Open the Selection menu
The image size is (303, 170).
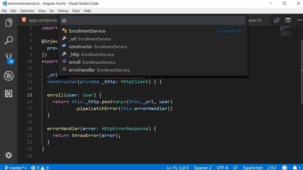point(27,11)
